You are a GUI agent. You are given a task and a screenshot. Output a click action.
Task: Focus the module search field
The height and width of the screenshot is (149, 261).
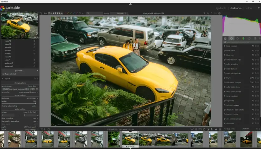242,42
